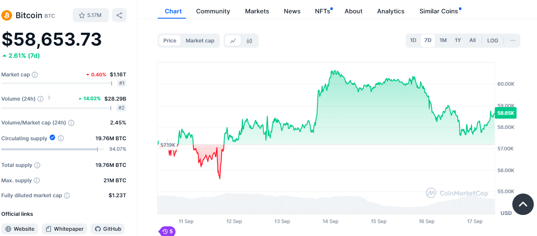The image size is (537, 236).
Task: Switch to the Markets tab
Action: [257, 11]
